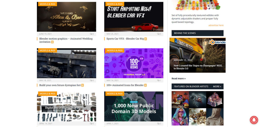The height and width of the screenshot is (127, 261).
Task: Open Supra vs Champagne REEL featured image
Action: tap(198, 55)
